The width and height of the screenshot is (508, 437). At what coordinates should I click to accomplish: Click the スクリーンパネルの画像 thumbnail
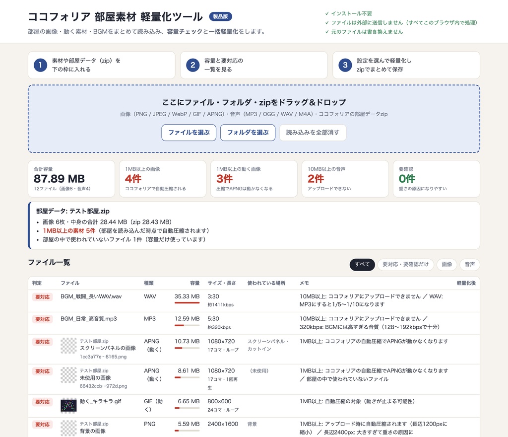pyautogui.click(x=68, y=346)
